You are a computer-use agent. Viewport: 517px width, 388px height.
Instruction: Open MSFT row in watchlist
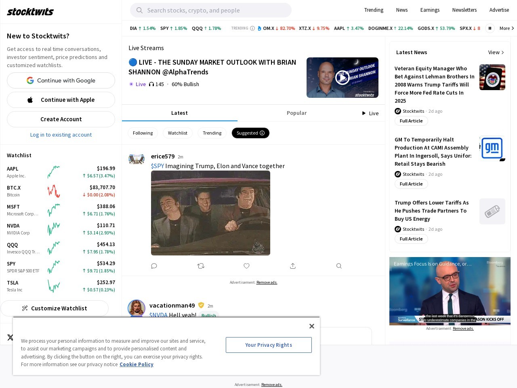[61, 210]
